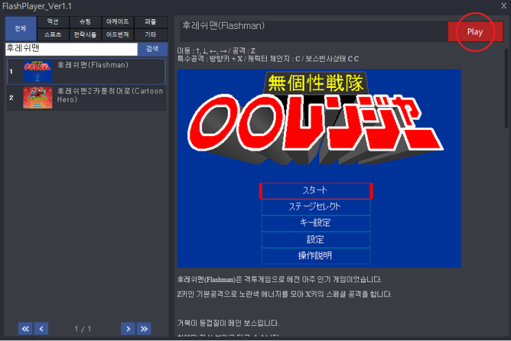Select the 스포츠 category tab
511x341 pixels.
53,34
